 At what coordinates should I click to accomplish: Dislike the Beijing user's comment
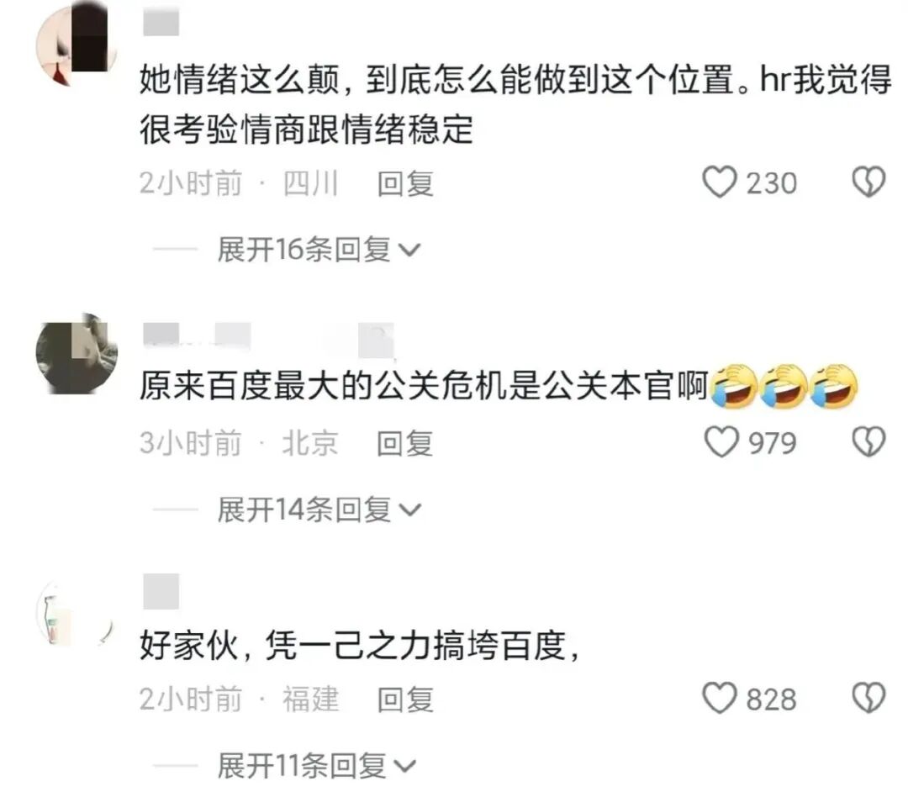click(x=868, y=442)
